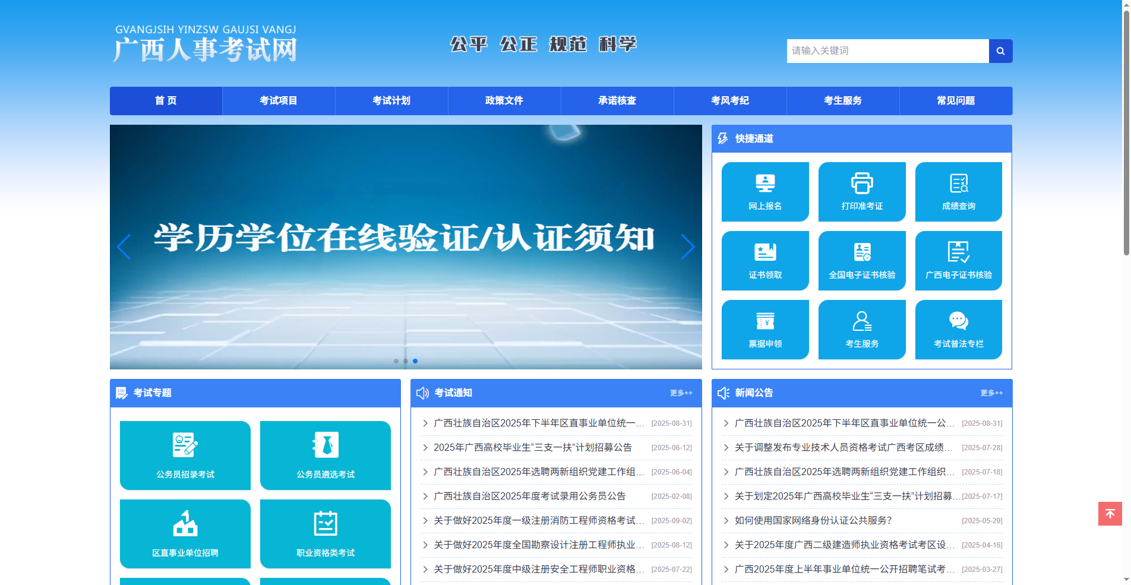
Task: Open the 公务员招录考试 exam topic tile
Action: point(185,455)
